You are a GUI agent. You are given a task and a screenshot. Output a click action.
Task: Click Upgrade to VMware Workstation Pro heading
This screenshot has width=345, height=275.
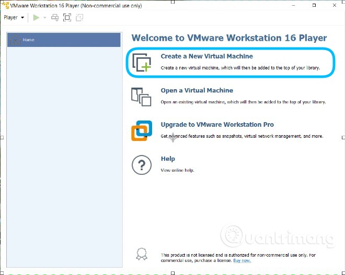(217, 125)
